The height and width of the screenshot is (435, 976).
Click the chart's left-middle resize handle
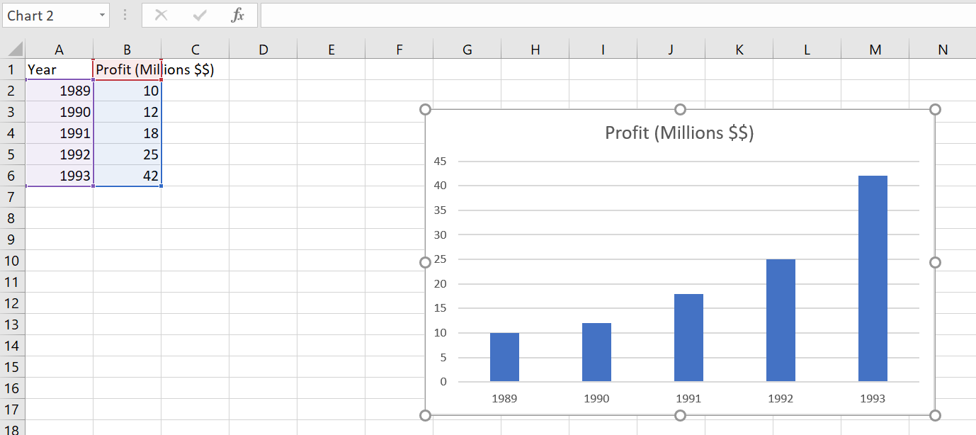click(x=426, y=262)
